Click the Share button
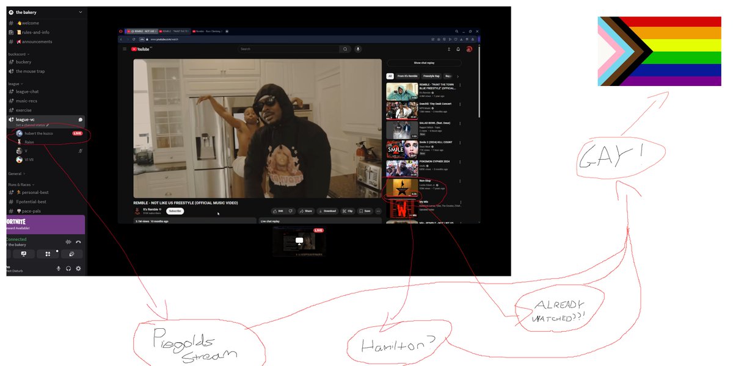 point(305,211)
